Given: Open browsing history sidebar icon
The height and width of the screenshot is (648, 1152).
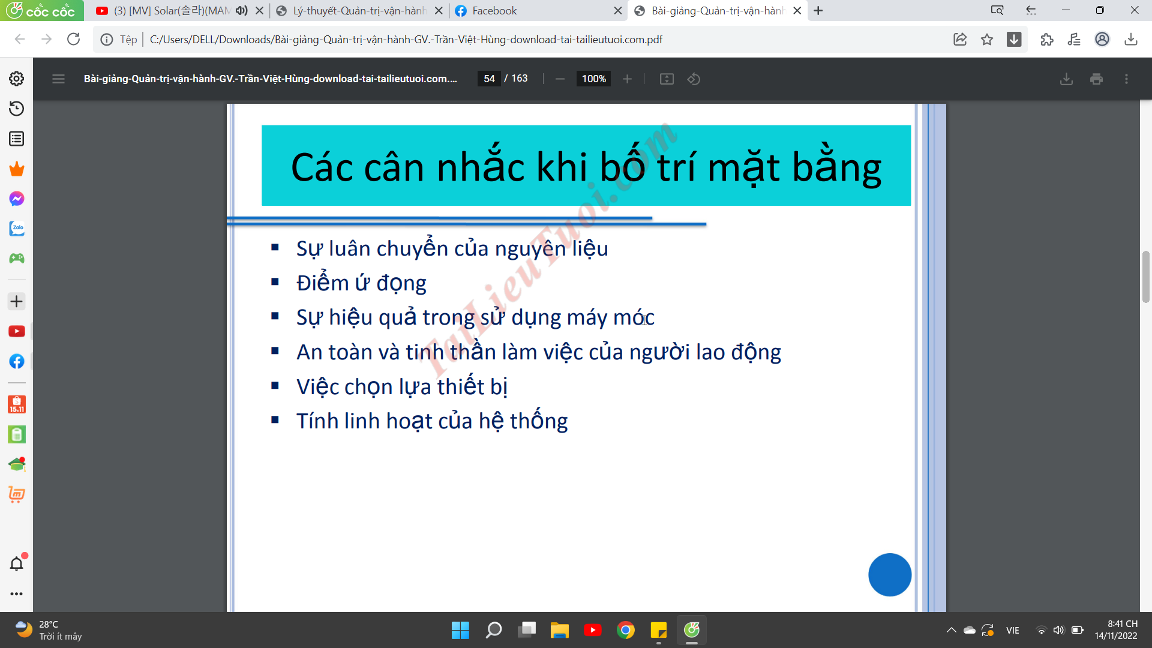Looking at the screenshot, I should tap(17, 109).
